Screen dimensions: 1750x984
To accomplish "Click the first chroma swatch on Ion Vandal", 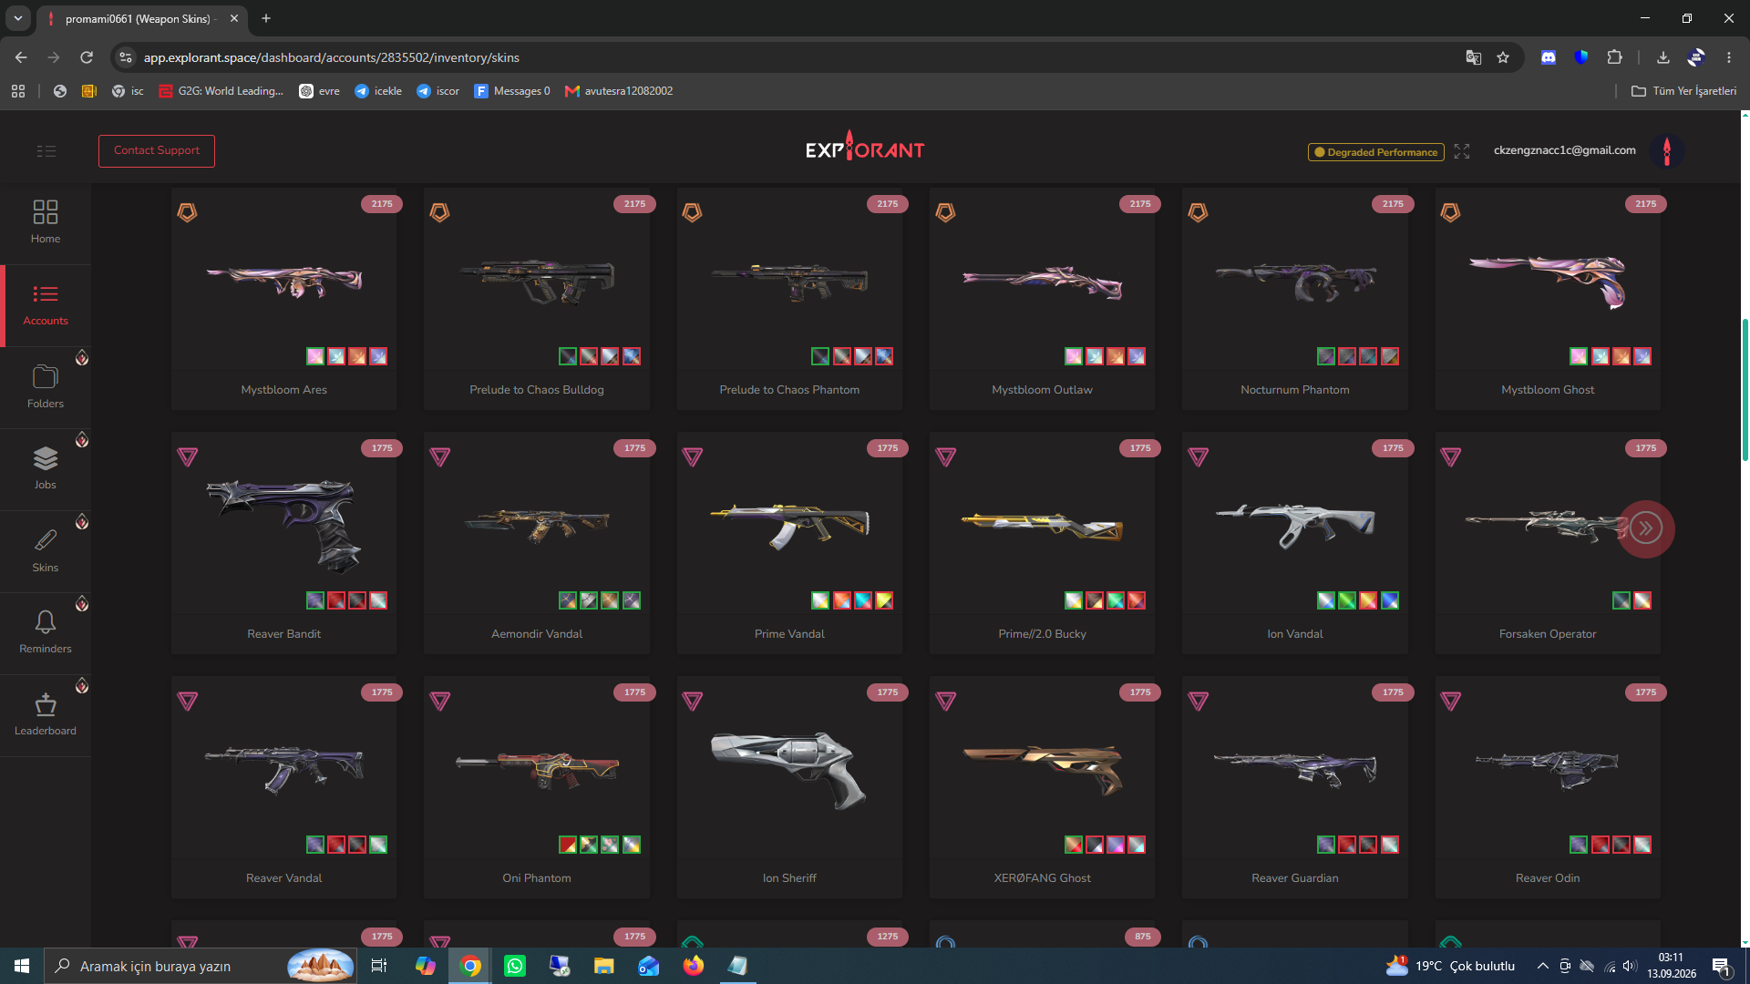I will tap(1326, 600).
